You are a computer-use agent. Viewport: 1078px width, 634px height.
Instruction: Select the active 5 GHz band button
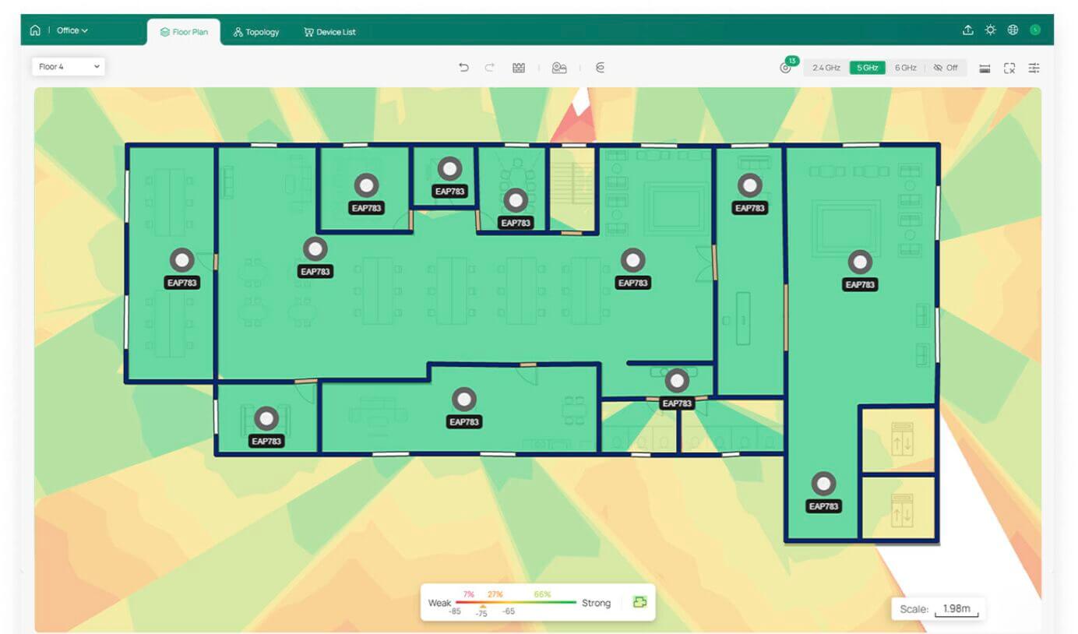[867, 68]
